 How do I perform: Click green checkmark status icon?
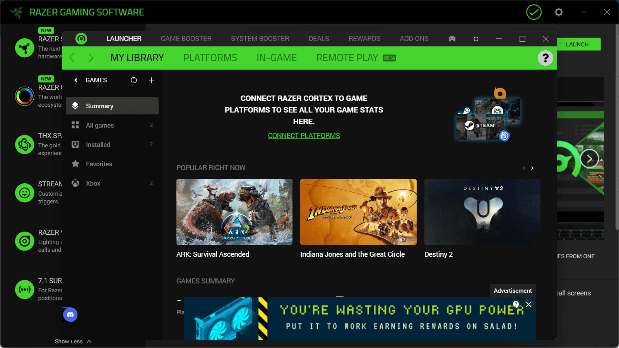tap(534, 12)
